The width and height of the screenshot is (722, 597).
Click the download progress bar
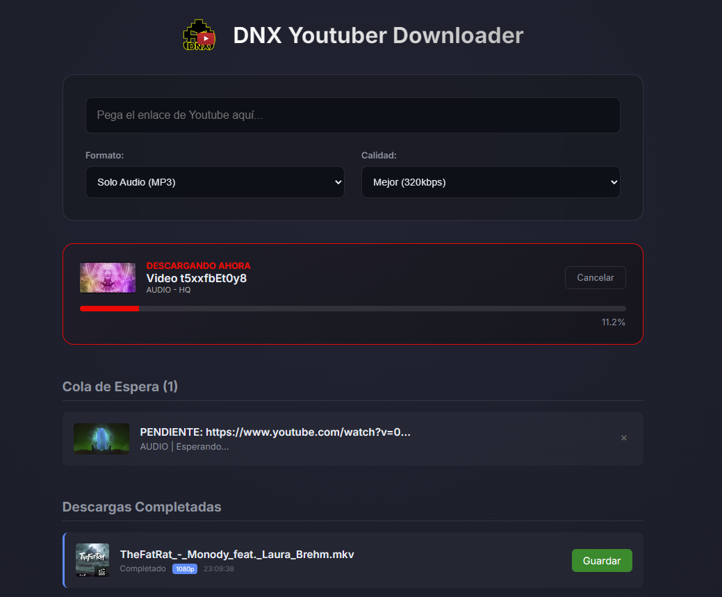click(353, 309)
